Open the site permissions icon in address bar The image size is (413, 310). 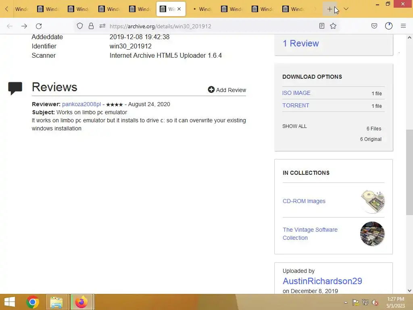pos(102,26)
